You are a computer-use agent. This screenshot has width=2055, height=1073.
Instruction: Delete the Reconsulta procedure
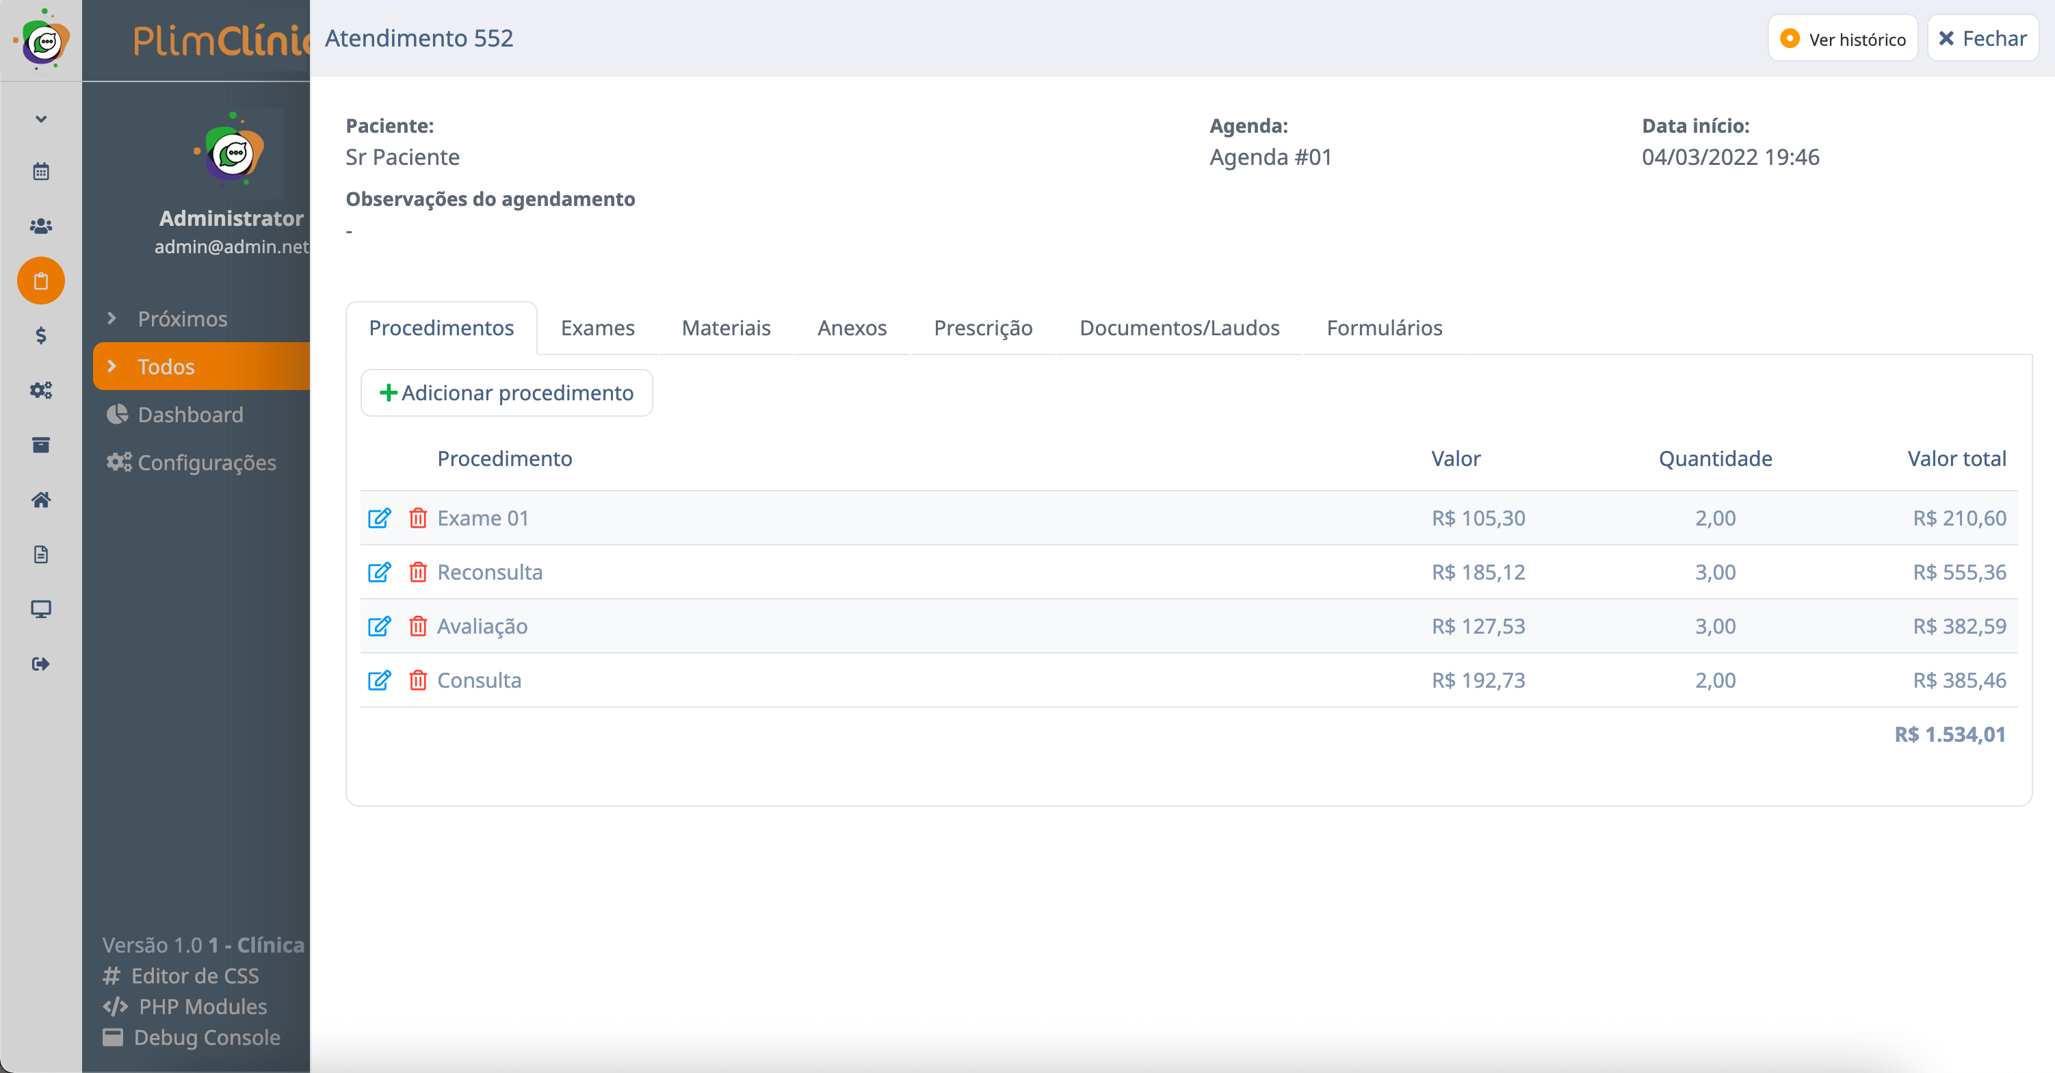pyautogui.click(x=418, y=573)
